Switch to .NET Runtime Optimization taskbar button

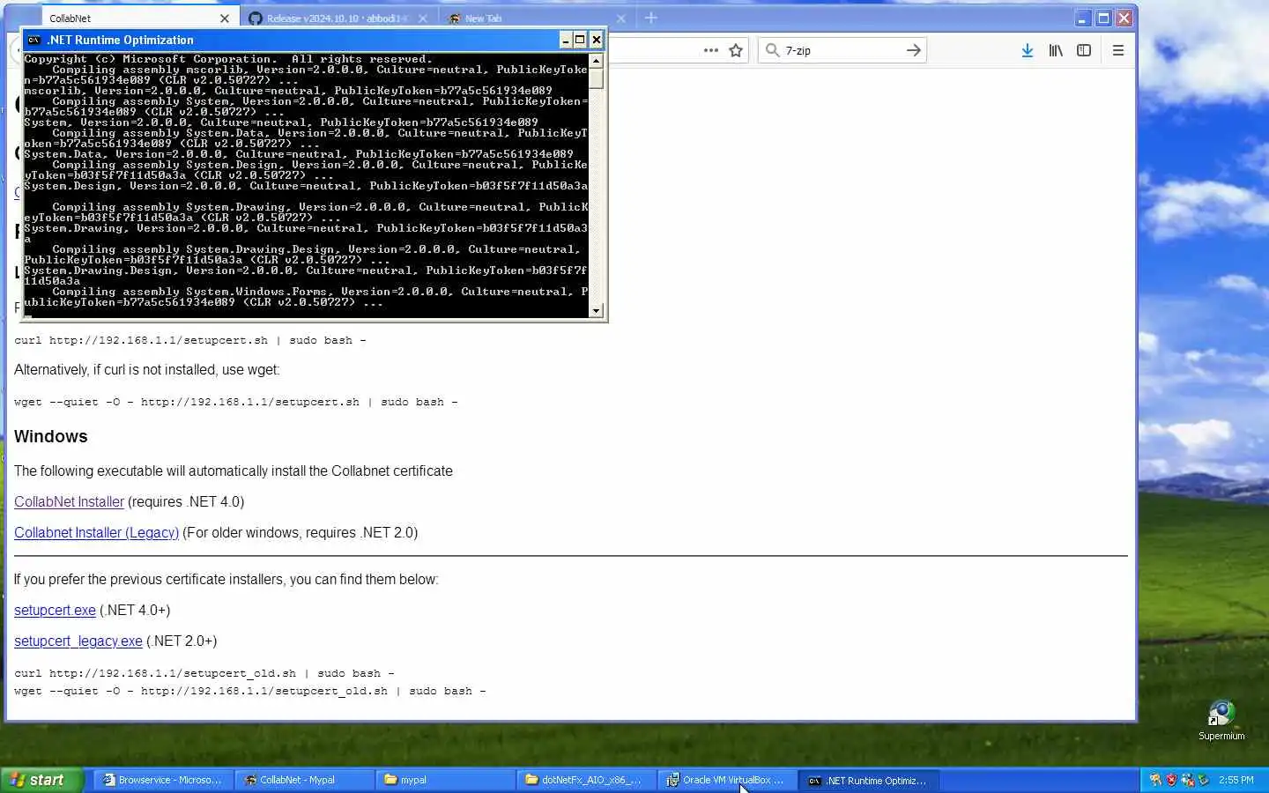[x=870, y=780]
